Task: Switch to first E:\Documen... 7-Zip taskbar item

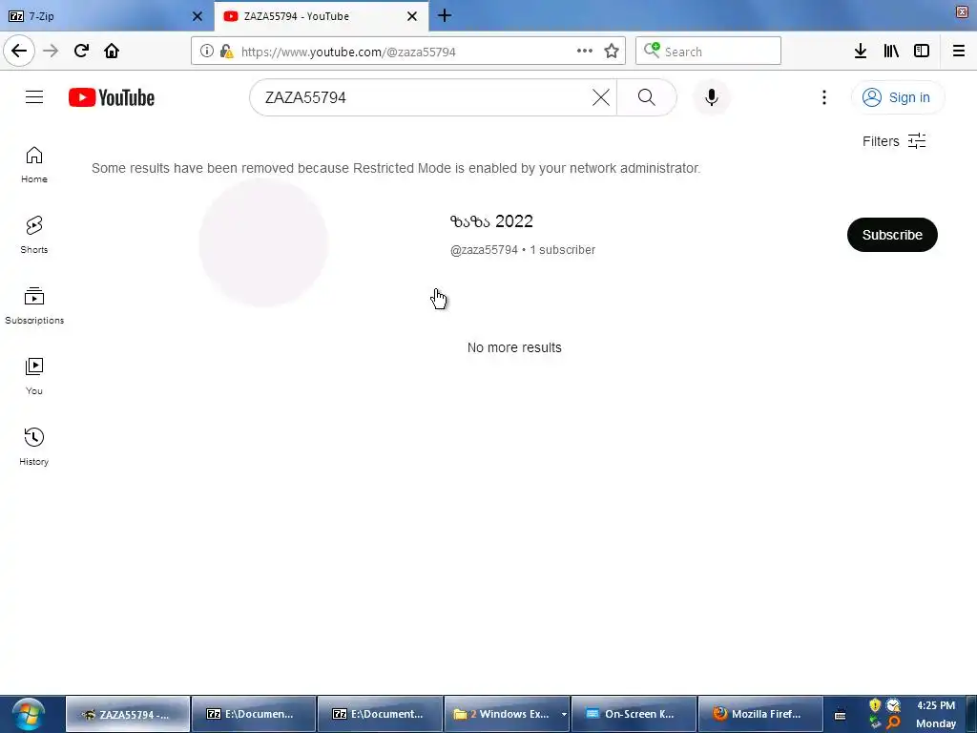Action: coord(254,714)
